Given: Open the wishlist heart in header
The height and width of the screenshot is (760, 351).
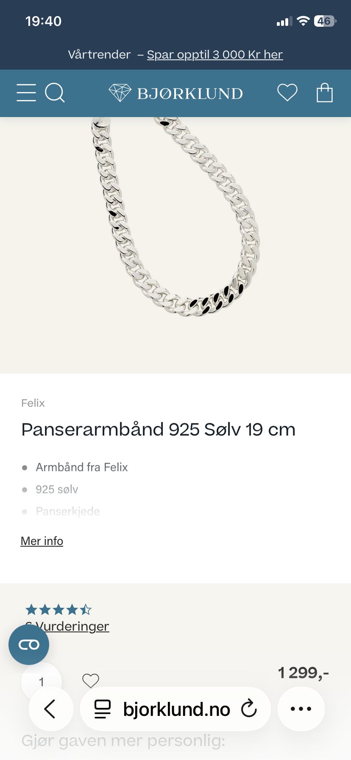Looking at the screenshot, I should click(287, 92).
